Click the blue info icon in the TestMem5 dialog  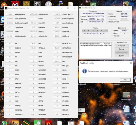click(85, 71)
